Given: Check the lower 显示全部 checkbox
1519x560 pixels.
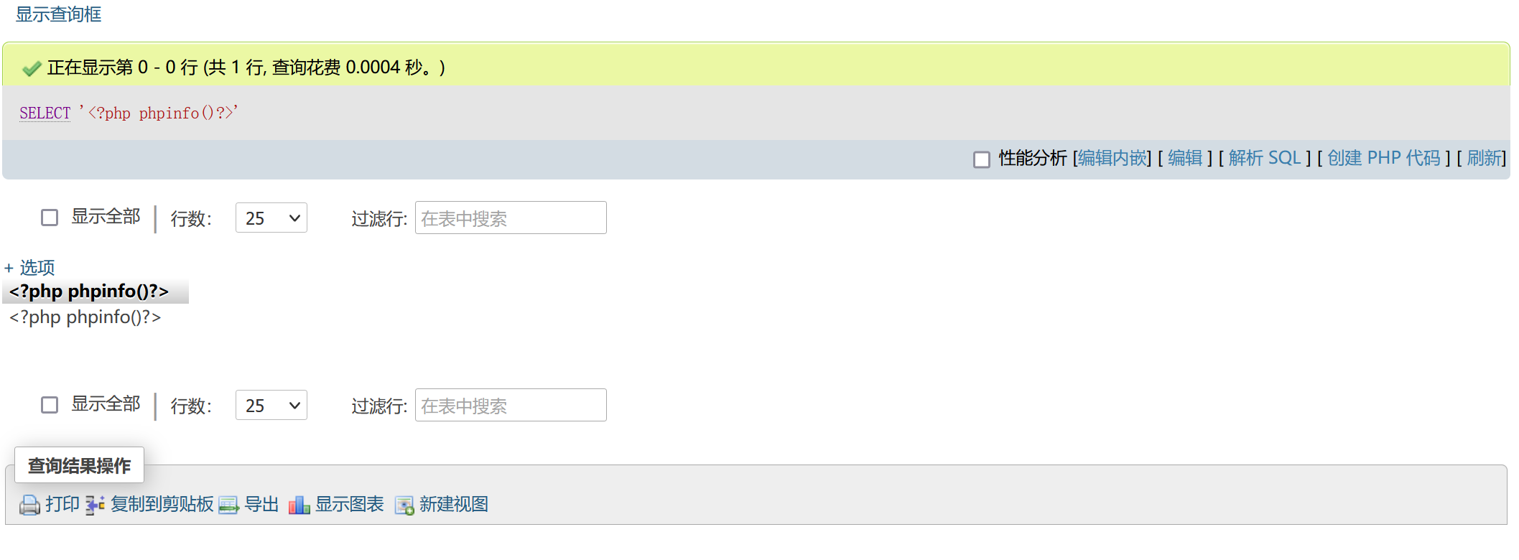Looking at the screenshot, I should (x=50, y=405).
